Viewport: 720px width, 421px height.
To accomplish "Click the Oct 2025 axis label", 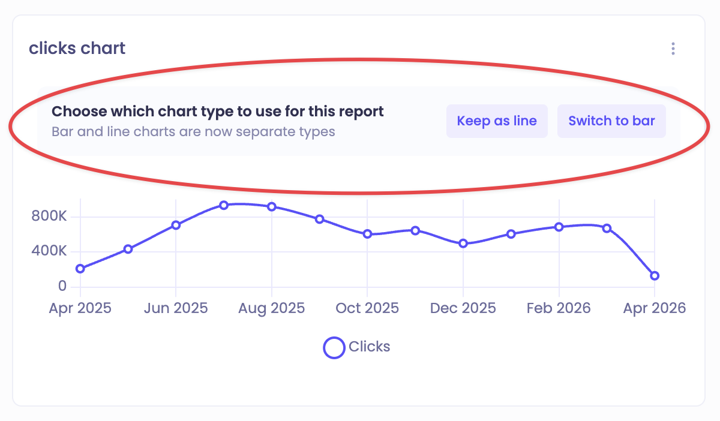I will (367, 308).
